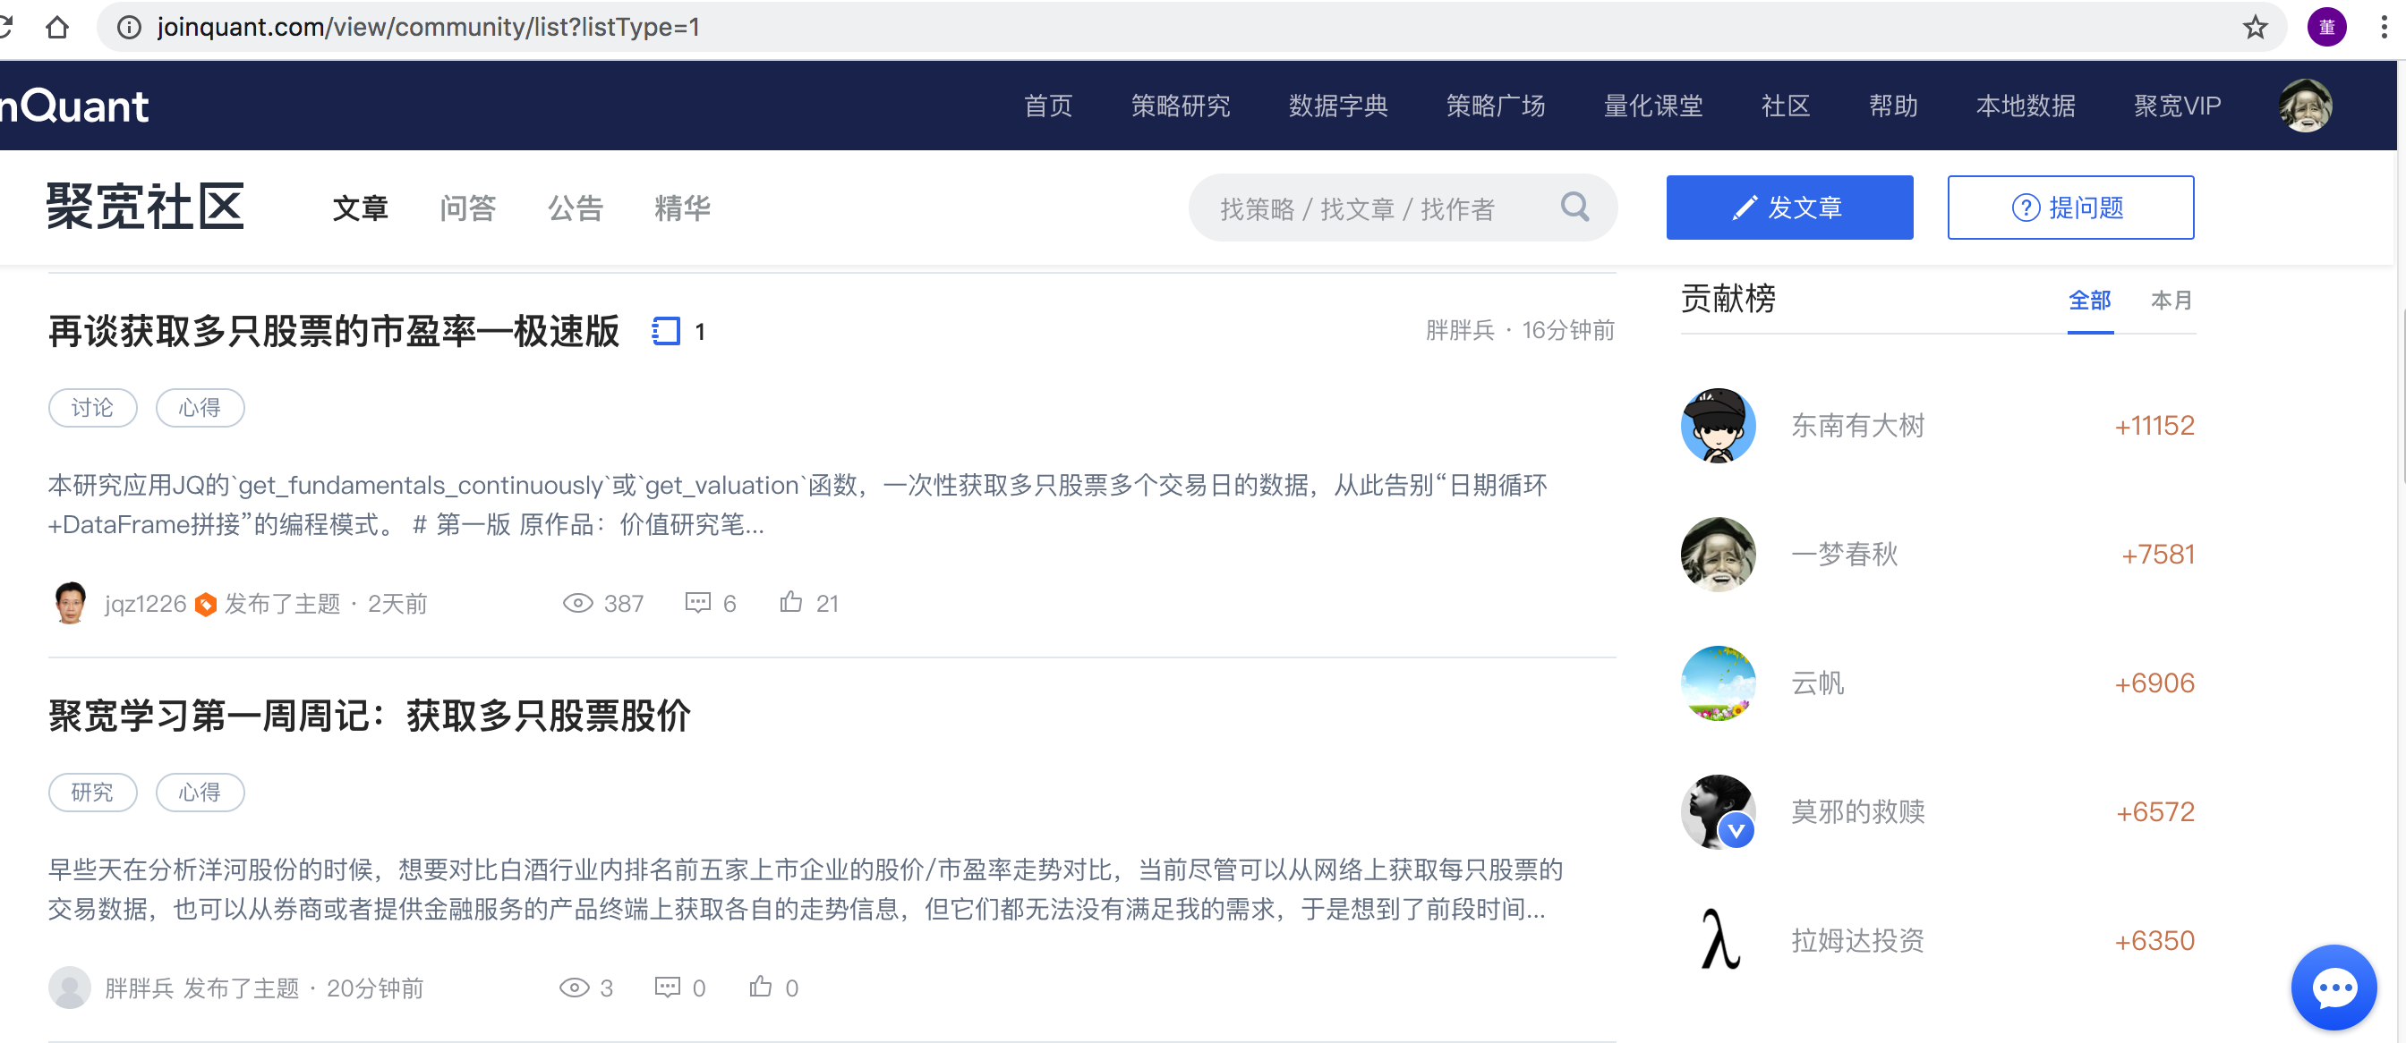The image size is (2406, 1043).
Task: Open the floating chat bubble icon
Action: (x=2333, y=988)
